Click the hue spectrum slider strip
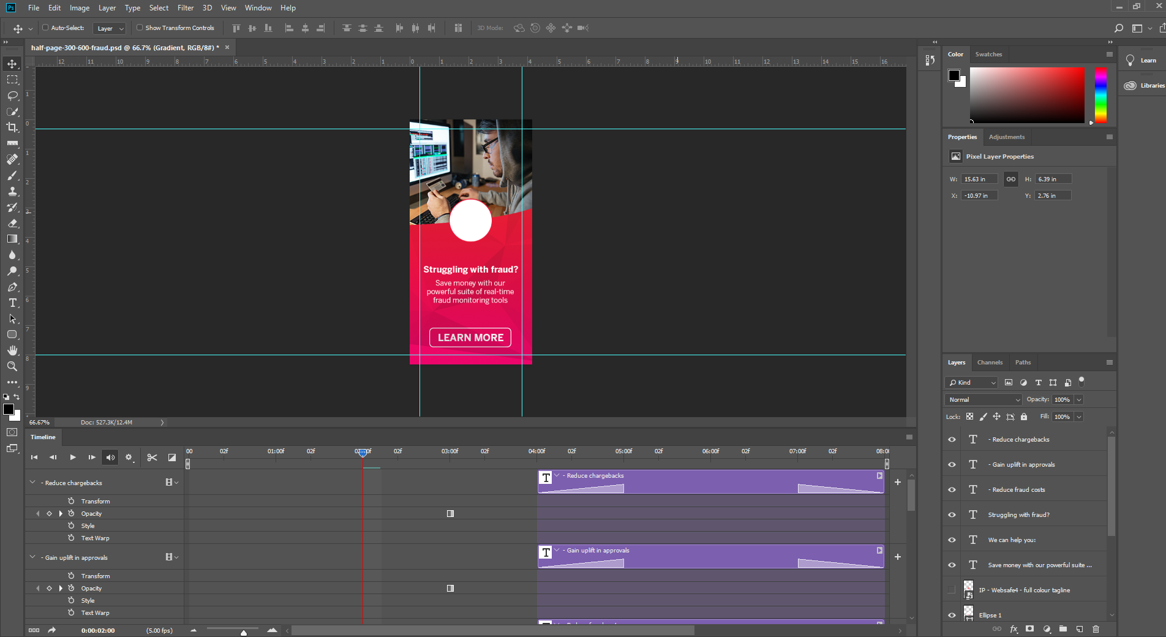The image size is (1166, 637). [1100, 95]
